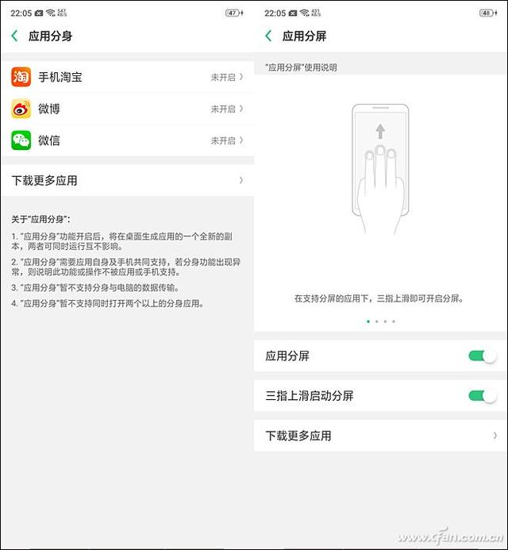Tap the three-finger swipe phone illustration
Viewport: 508px width, 550px height.
[x=381, y=169]
